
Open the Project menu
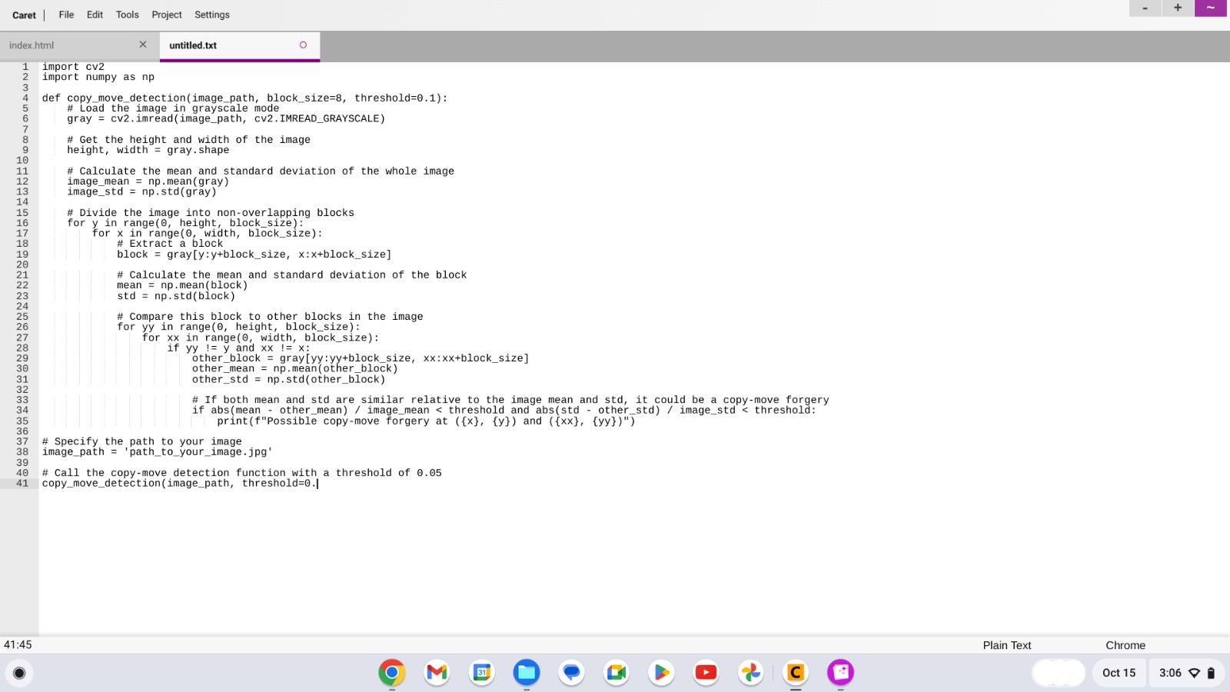(166, 15)
